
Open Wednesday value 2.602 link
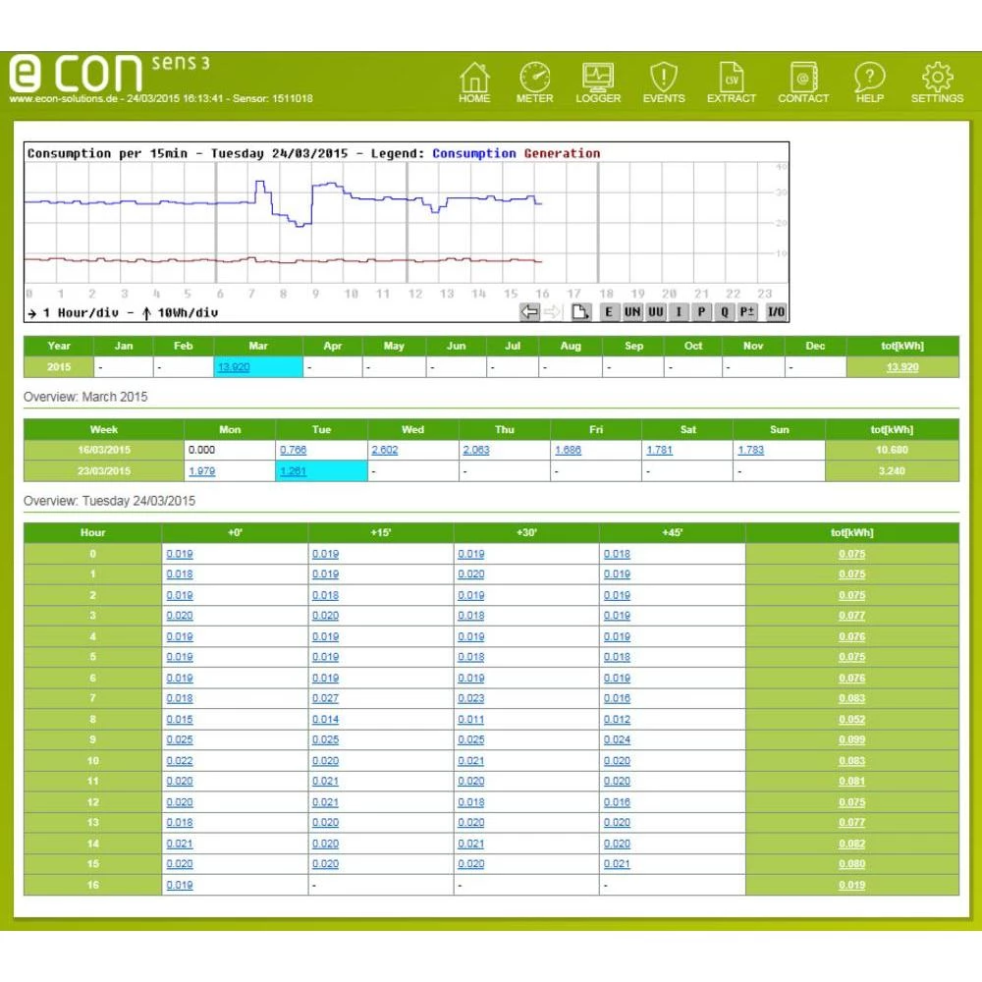[384, 450]
